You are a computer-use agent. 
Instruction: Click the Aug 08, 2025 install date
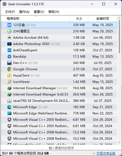(x=102, y=88)
